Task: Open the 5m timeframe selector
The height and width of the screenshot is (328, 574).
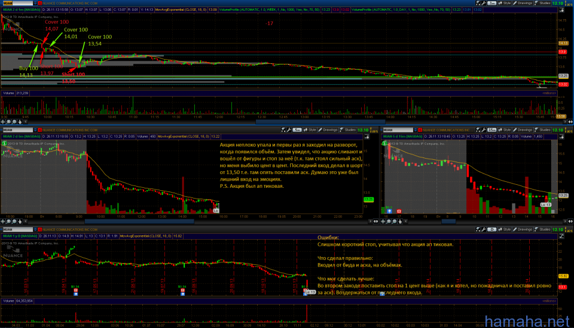Action: click(297, 130)
